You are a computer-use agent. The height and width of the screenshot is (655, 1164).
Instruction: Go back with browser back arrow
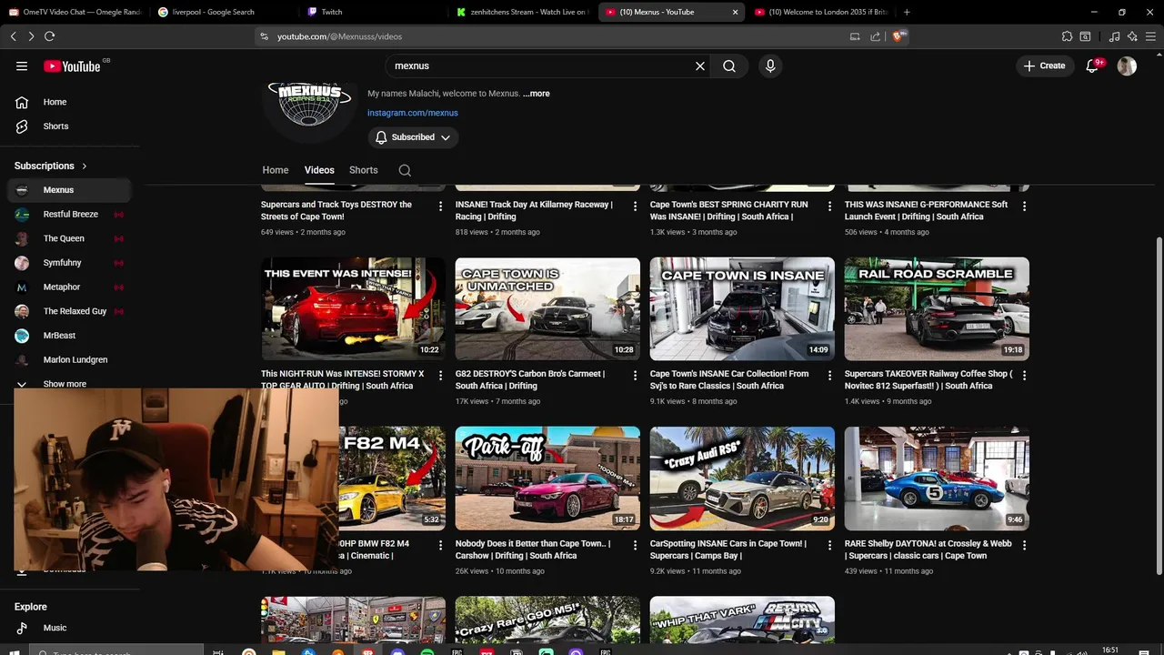[x=13, y=36]
